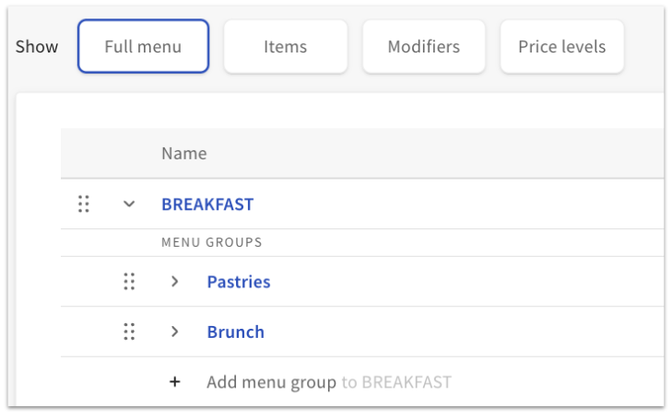Viewport: 672px width, 419px height.
Task: Open the BREAKFAST menu link
Action: [x=207, y=204]
